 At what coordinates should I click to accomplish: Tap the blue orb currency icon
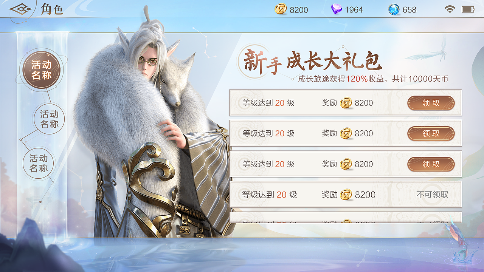[x=394, y=9]
